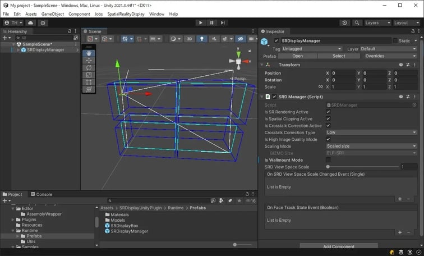Toggle the Scene 2D view button
This screenshot has width=424, height=256.
190,39
